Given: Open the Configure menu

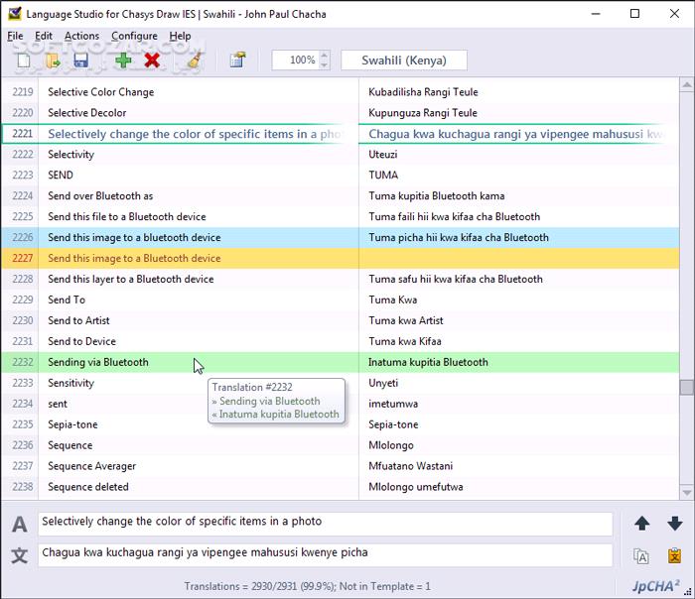Looking at the screenshot, I should (x=134, y=36).
